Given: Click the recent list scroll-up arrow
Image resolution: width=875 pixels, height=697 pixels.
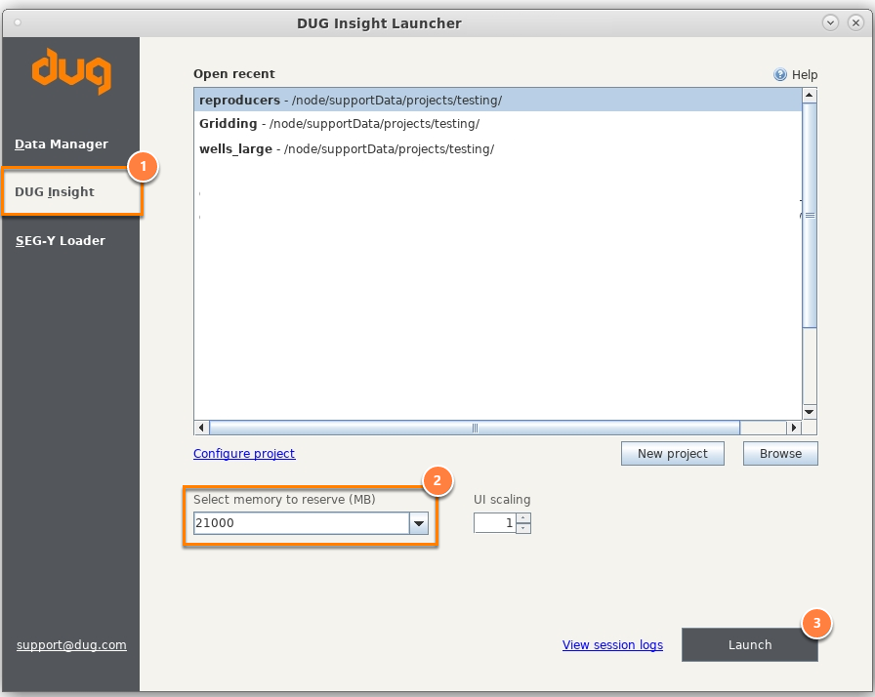Looking at the screenshot, I should click(x=810, y=96).
